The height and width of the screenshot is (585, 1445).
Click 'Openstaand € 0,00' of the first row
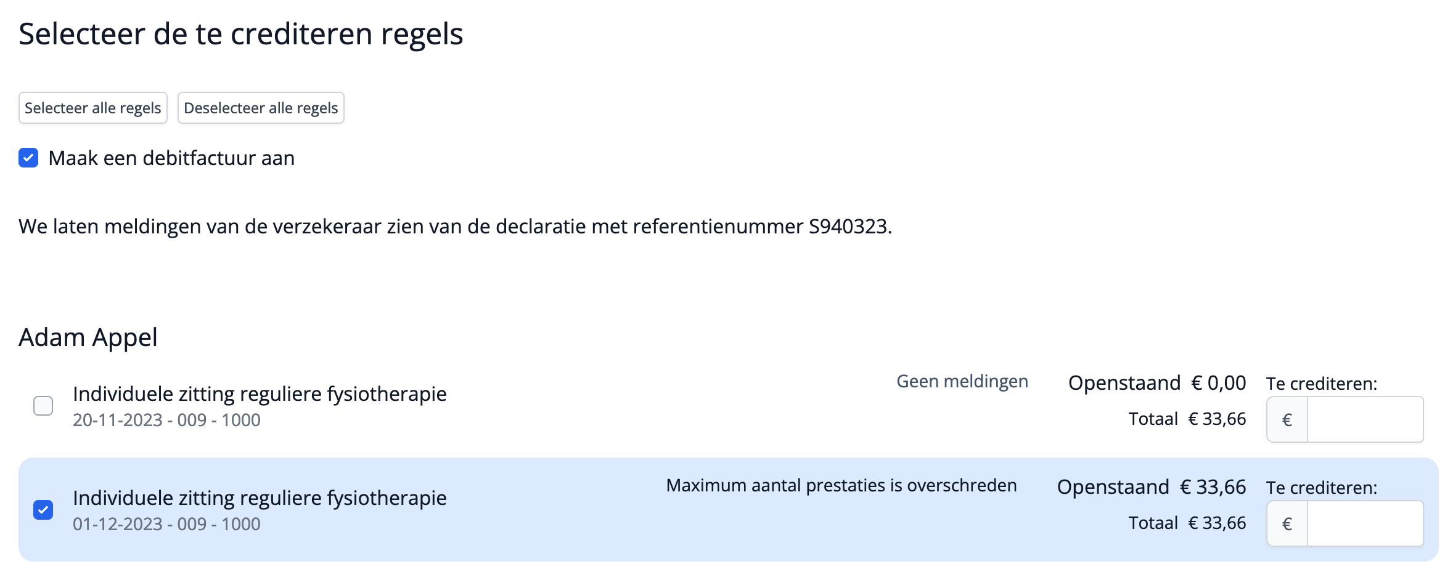(1158, 382)
